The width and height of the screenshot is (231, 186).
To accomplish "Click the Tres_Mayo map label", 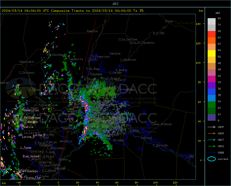I will pos(93,69).
